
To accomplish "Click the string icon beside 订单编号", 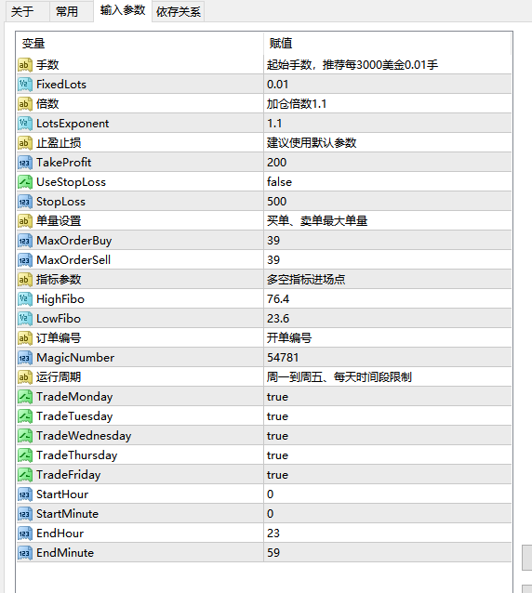I will 24,338.
